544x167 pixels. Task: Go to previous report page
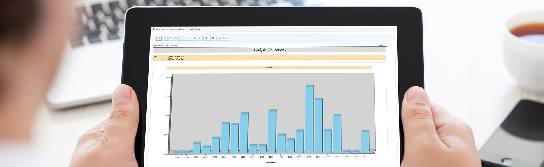coord(176,38)
